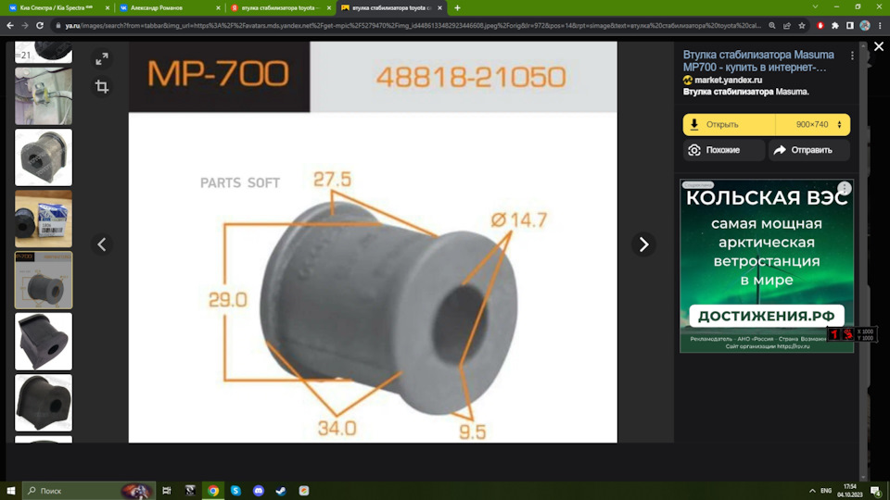Screen dimensions: 890x500
Task: Switch to the Yandex втулка стабилизатора search tab
Action: 280,8
